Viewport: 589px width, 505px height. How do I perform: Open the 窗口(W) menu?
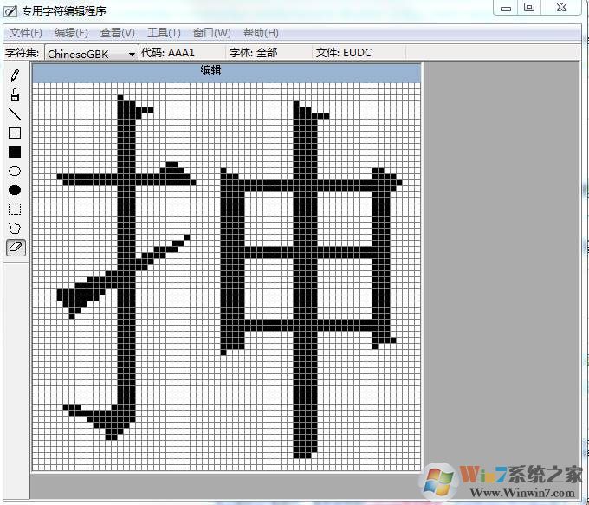tap(211, 33)
